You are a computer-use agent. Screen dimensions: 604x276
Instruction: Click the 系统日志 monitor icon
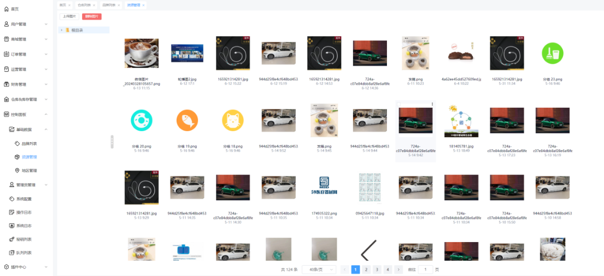click(11, 226)
